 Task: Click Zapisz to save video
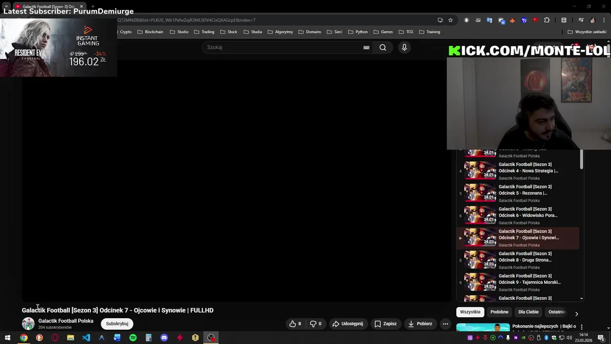(385, 323)
